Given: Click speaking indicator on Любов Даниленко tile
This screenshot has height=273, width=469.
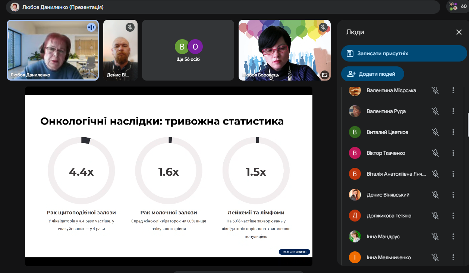Looking at the screenshot, I should [x=91, y=27].
